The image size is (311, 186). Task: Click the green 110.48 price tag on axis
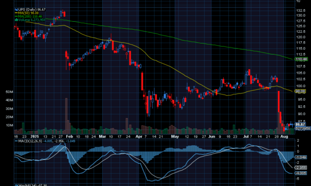[x=302, y=59]
